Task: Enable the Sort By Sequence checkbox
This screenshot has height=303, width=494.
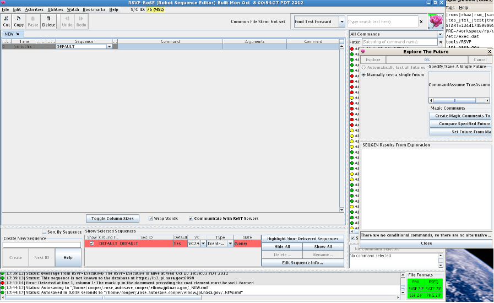Action: coord(45,232)
